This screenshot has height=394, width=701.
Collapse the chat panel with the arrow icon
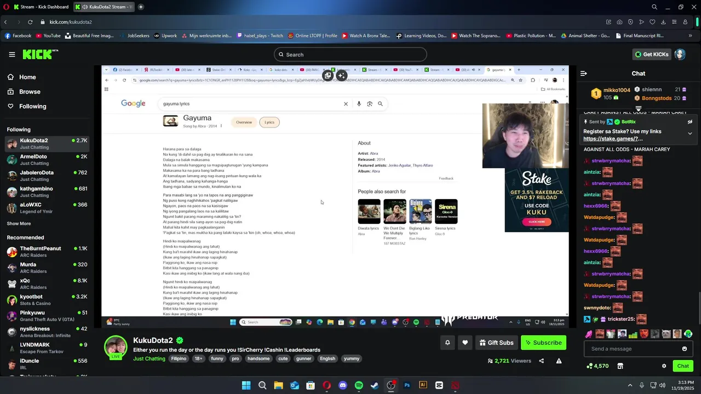coord(583,73)
